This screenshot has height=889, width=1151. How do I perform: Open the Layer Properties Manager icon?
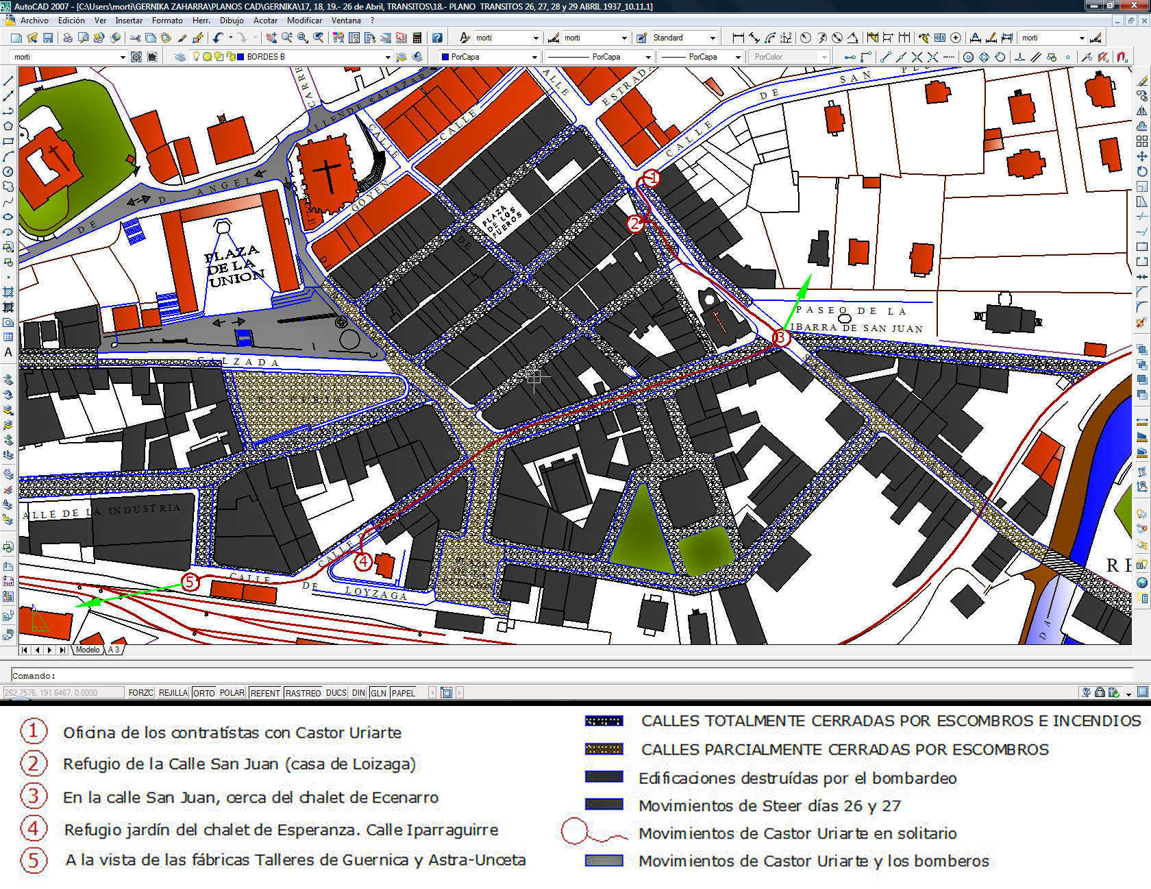180,57
